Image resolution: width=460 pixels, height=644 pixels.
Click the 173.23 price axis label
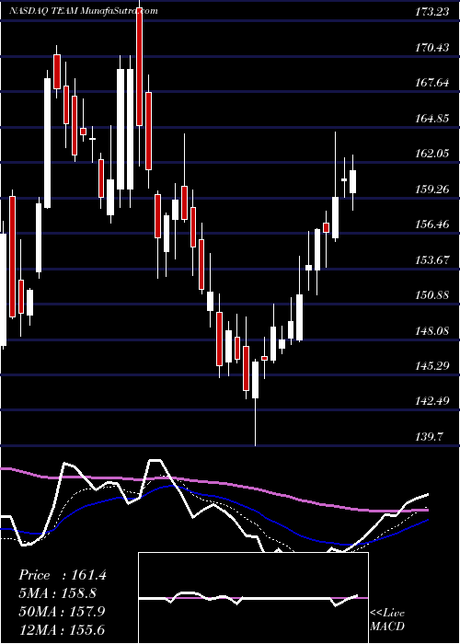[x=432, y=12]
